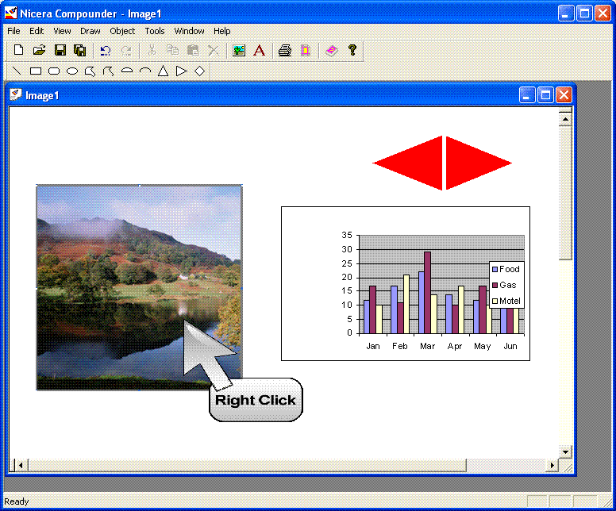Open the Draw menu
This screenshot has height=511, width=616.
tap(90, 31)
